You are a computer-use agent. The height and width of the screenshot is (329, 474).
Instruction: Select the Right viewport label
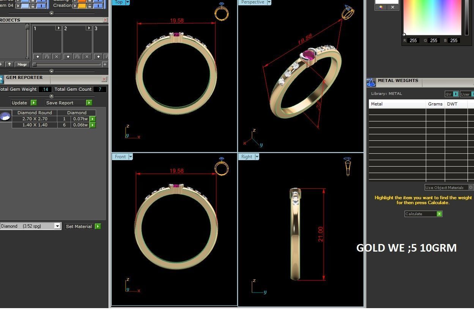[247, 157]
